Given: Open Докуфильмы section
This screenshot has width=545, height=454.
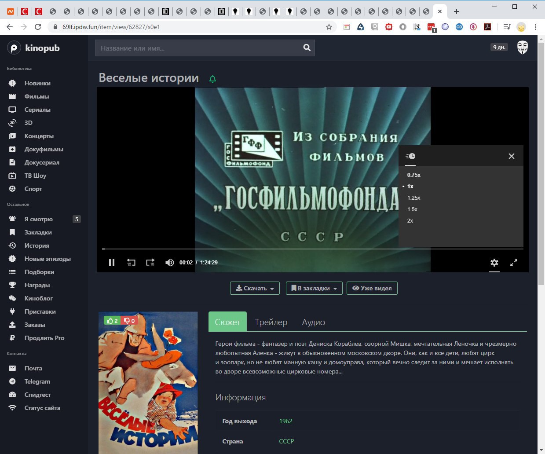Looking at the screenshot, I should click(44, 149).
